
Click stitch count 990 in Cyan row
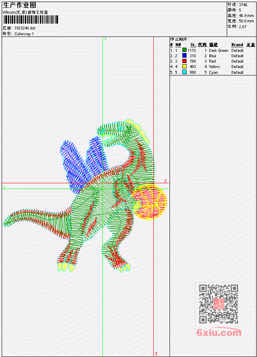(193, 73)
